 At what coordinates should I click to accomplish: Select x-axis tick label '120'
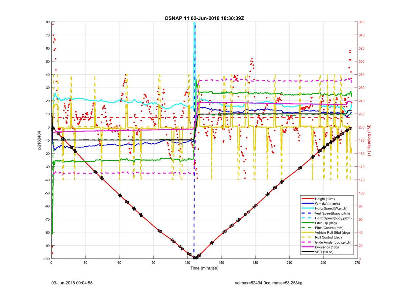[187, 262]
